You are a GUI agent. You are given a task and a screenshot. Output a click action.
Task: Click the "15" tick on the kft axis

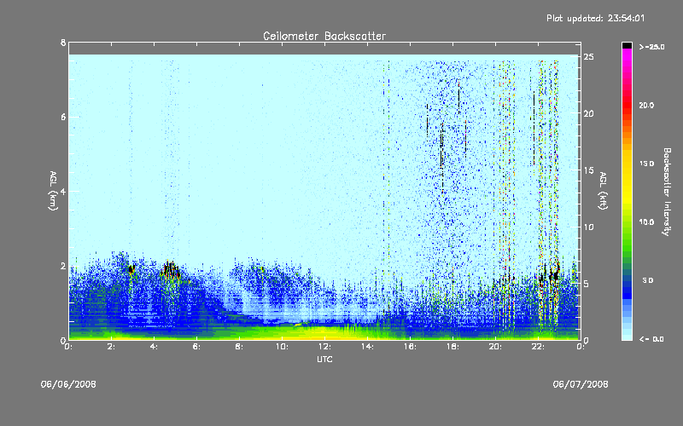click(589, 170)
